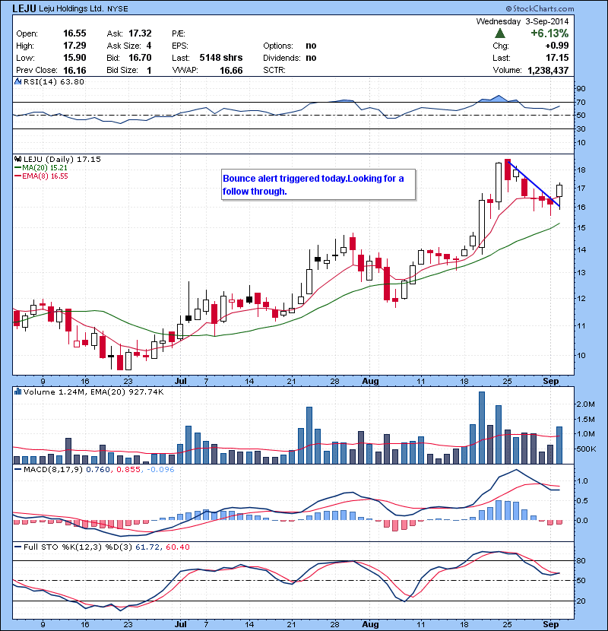Click the Jul label on price date axis
The width and height of the screenshot is (608, 631).
click(x=181, y=381)
